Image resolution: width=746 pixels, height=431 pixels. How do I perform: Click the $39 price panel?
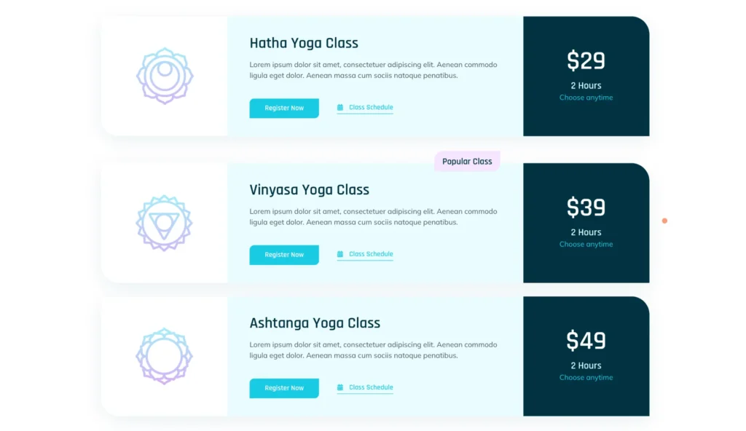[586, 223]
